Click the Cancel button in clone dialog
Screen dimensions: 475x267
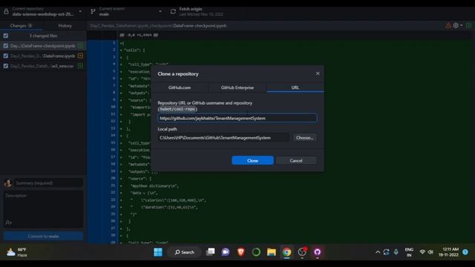(296, 160)
